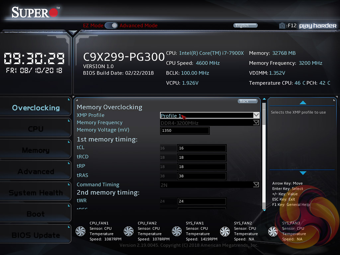This screenshot has height=255, width=340.
Task: Click the tRP value input field
Action: pyautogui.click(x=202, y=167)
